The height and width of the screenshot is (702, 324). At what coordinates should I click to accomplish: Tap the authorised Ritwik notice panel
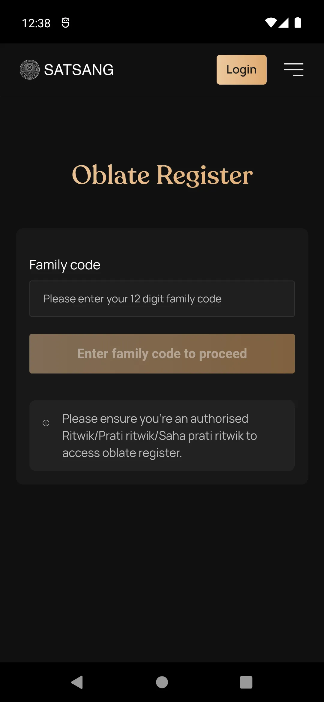click(x=162, y=436)
